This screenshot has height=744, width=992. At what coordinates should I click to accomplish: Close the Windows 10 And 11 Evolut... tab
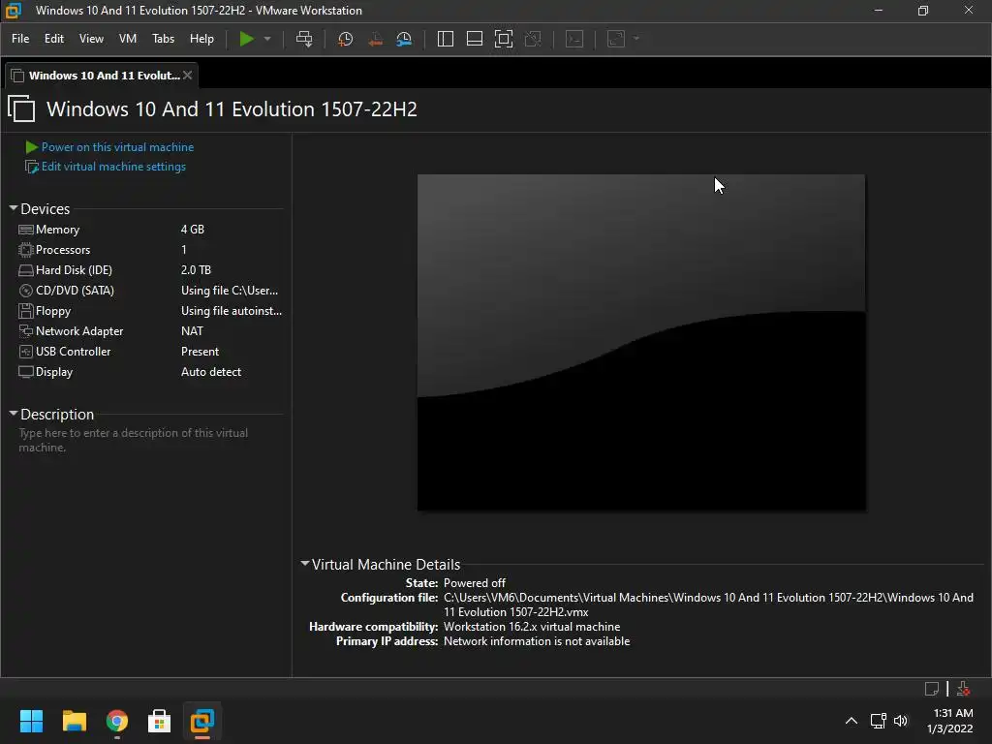pos(187,76)
